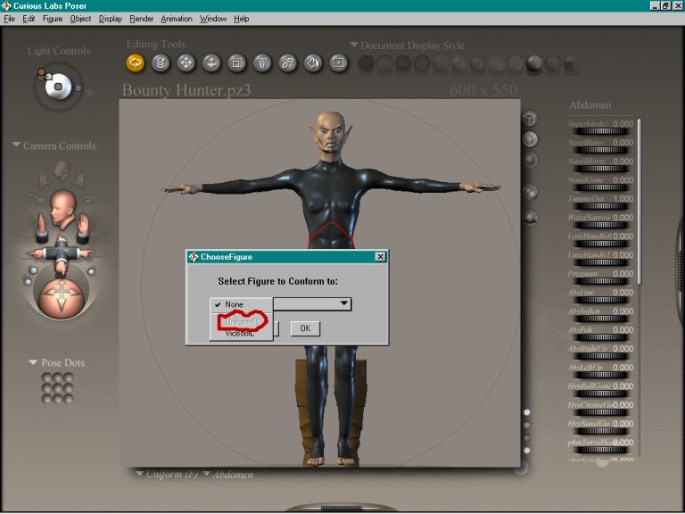This screenshot has width=685, height=514.
Task: Open the Animation menu
Action: click(x=177, y=19)
